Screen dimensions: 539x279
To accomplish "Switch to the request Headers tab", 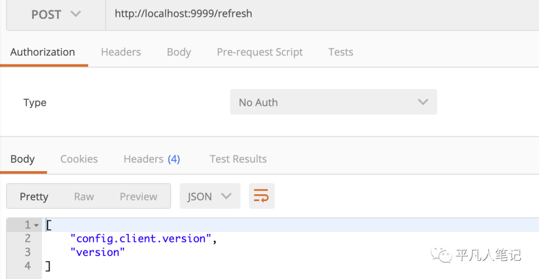I will [x=121, y=52].
